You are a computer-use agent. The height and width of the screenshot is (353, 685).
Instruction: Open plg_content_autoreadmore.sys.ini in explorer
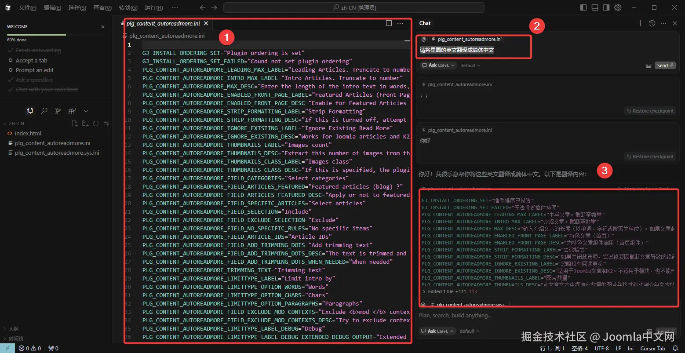tap(56, 153)
